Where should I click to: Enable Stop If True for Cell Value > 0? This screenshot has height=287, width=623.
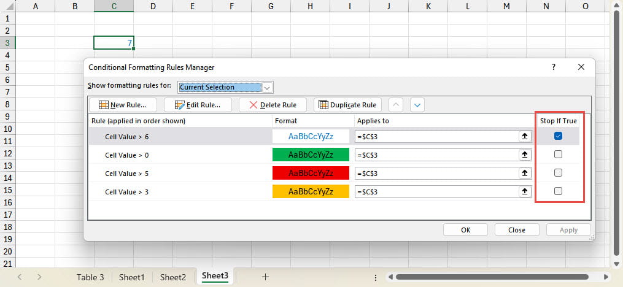tap(558, 155)
